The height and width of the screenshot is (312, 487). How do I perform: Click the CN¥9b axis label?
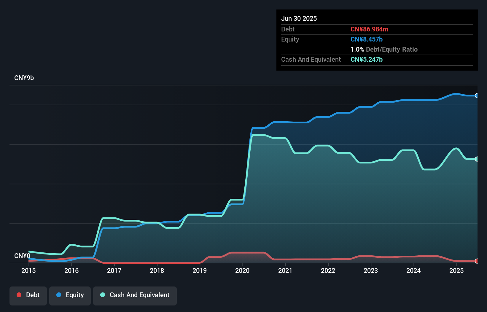pyautogui.click(x=24, y=78)
